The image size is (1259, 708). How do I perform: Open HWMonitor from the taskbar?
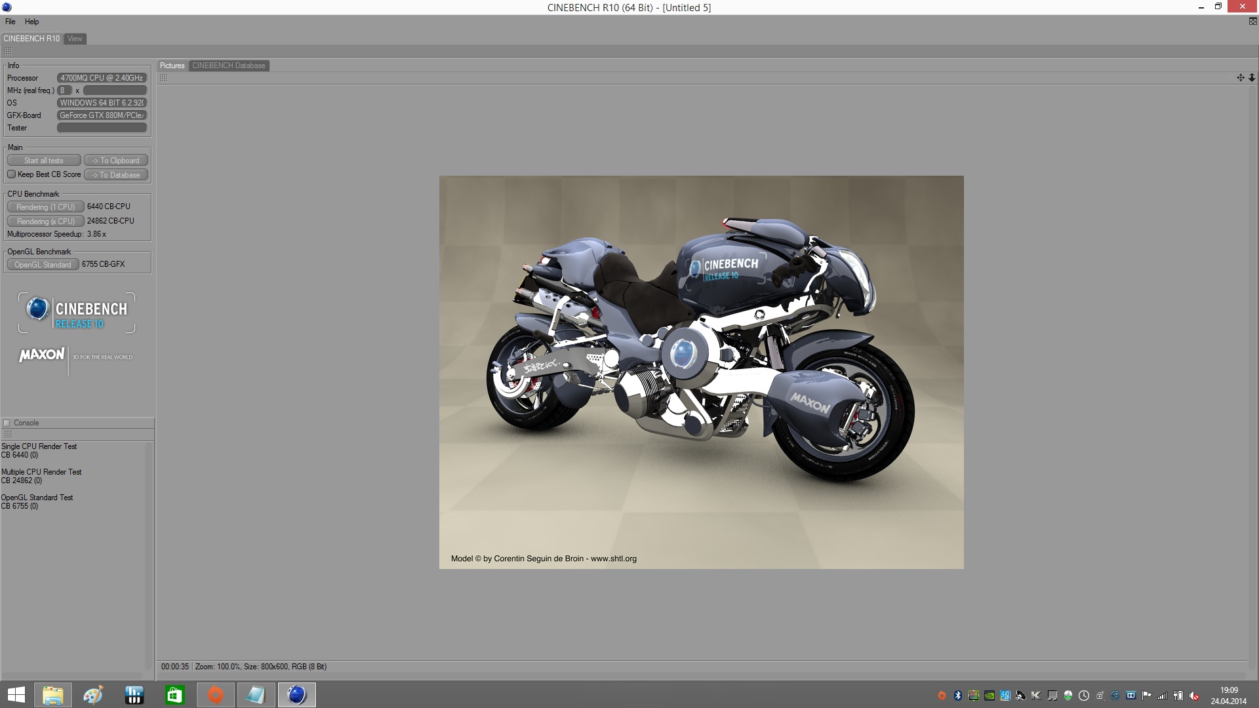coord(134,695)
